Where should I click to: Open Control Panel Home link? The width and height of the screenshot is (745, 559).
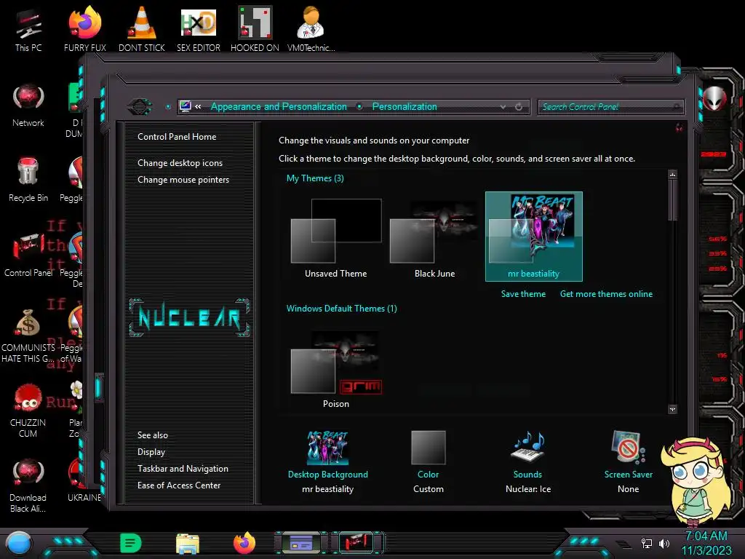tap(177, 137)
